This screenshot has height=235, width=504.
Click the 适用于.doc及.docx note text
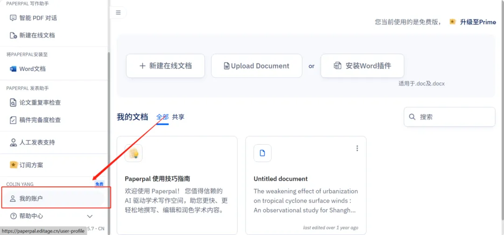point(421,84)
